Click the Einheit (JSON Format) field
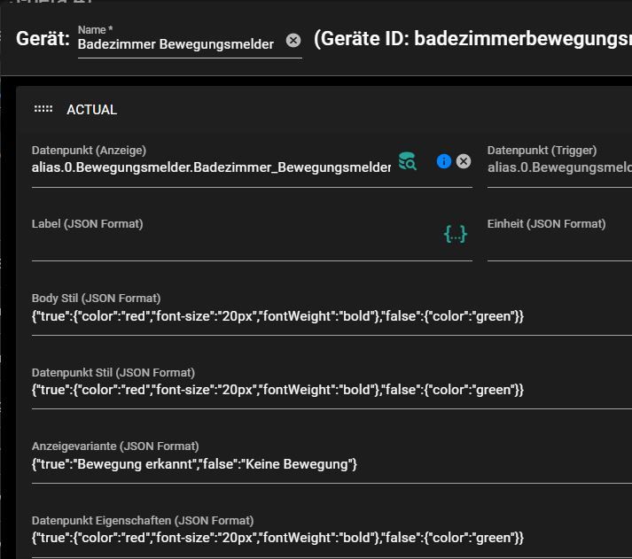Screen dimensions: 632x559 558,243
